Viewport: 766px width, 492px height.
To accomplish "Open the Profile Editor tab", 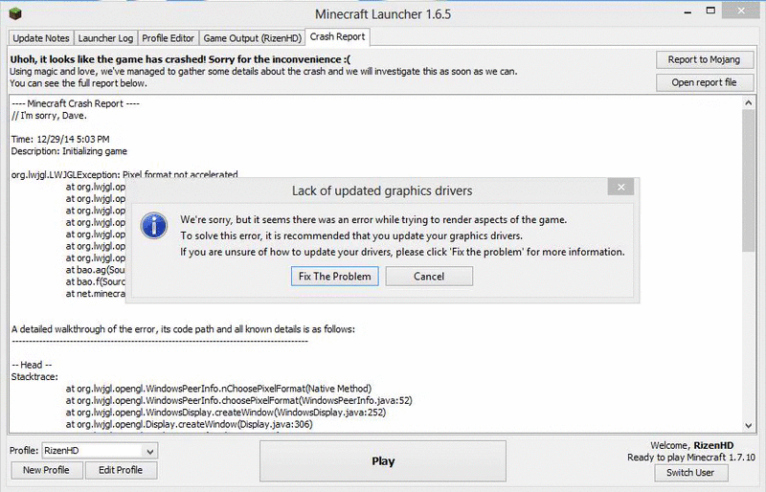I will (169, 38).
